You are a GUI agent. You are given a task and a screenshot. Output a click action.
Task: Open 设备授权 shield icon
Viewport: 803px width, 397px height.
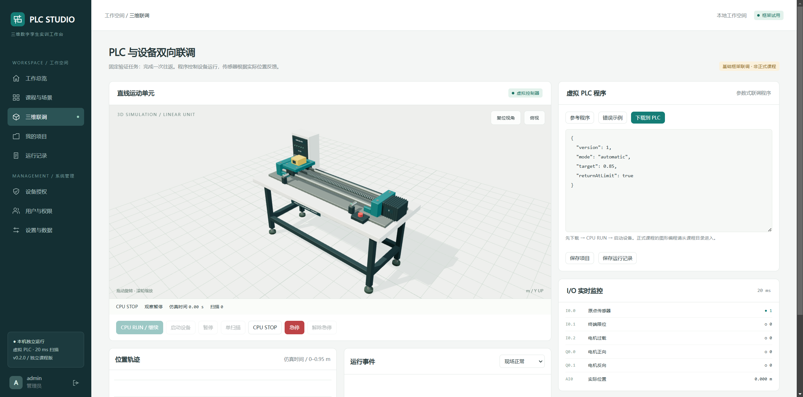(x=16, y=192)
